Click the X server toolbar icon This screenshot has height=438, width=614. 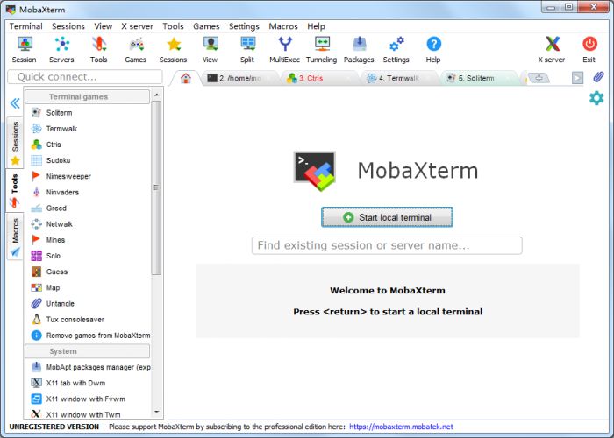[552, 50]
